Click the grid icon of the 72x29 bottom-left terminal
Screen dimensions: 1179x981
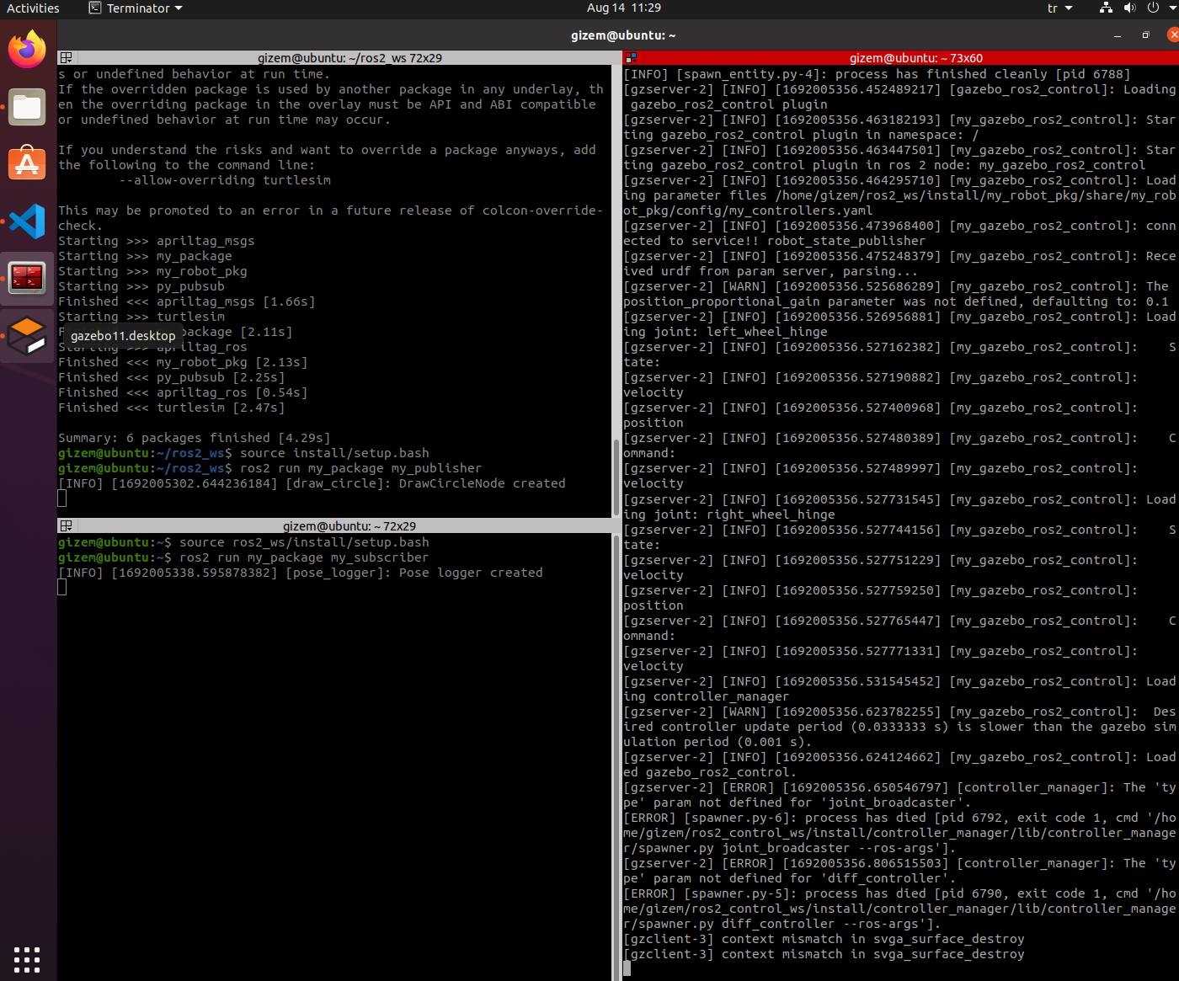click(66, 526)
